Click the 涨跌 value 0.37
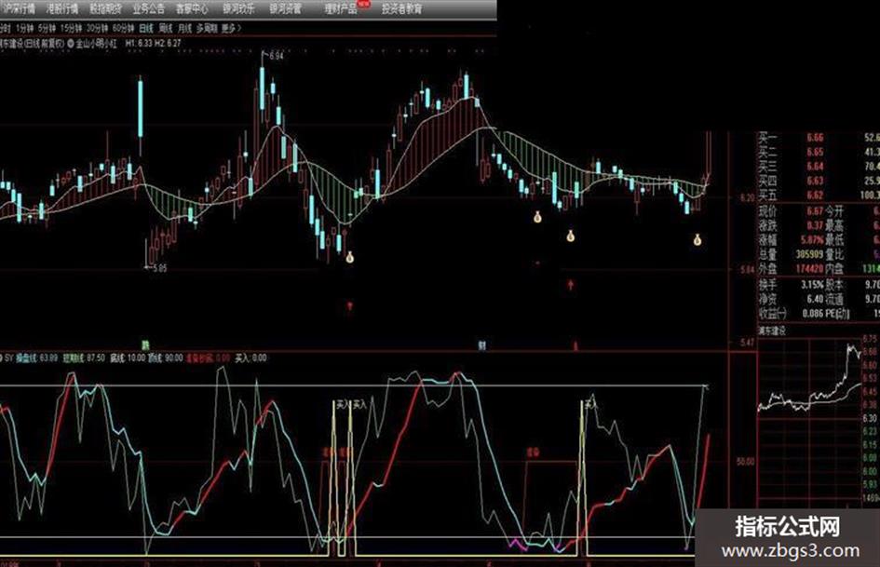 815,225
